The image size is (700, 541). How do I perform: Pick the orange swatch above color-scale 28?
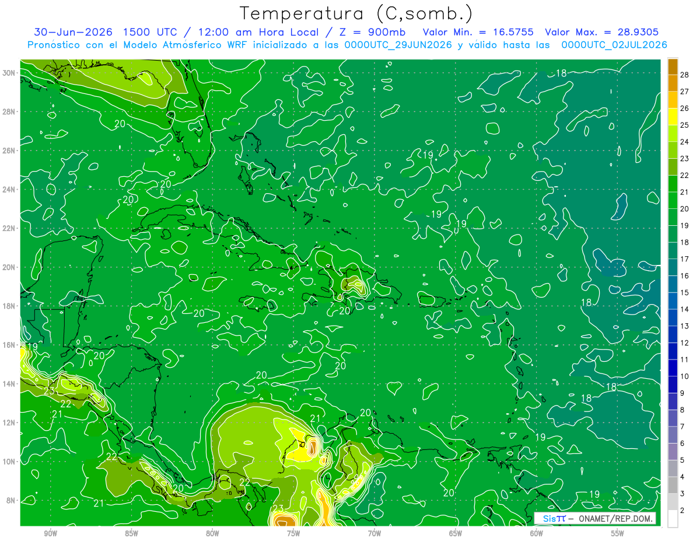tap(673, 67)
